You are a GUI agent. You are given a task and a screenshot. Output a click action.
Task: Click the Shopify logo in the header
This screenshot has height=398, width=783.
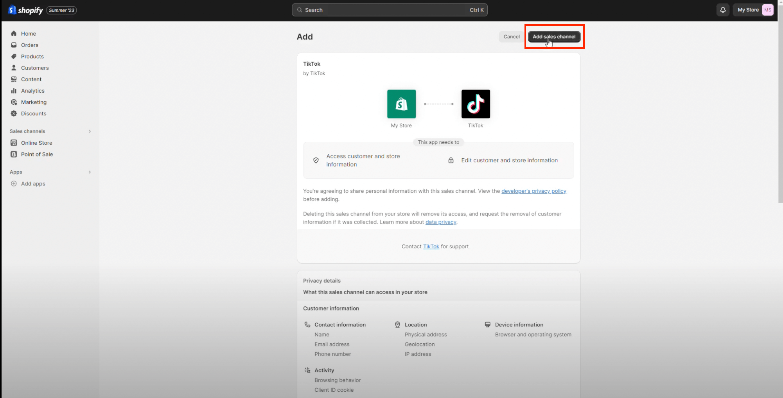pyautogui.click(x=25, y=10)
